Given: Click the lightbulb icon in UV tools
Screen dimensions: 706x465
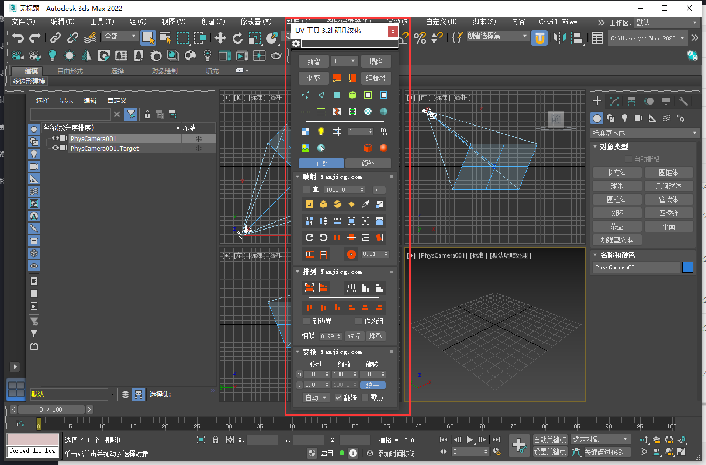Looking at the screenshot, I should pos(321,131).
